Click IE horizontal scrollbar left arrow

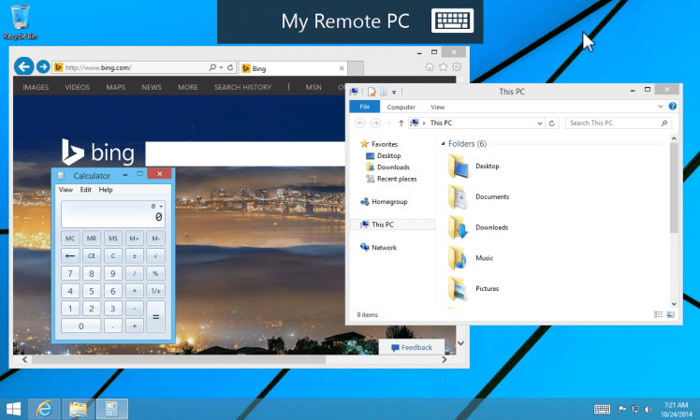point(25,360)
